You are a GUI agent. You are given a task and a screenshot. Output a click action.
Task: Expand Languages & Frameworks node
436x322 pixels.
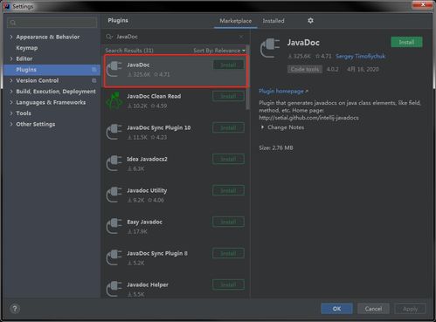point(11,102)
